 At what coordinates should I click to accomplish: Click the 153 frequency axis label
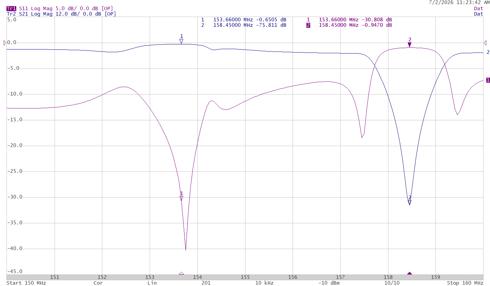tap(150, 277)
